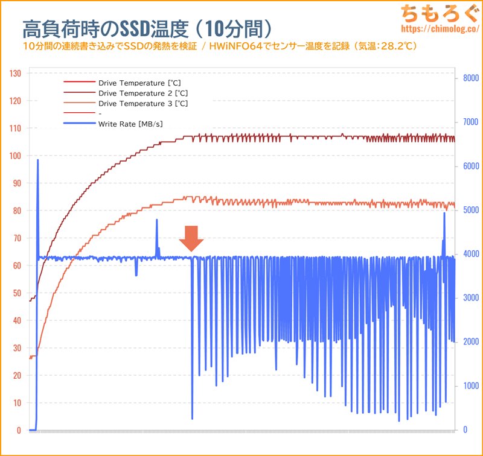Screen dimensions: 483x456
Task: Click the Write Rate [MB/s] legend label
Action: point(130,124)
